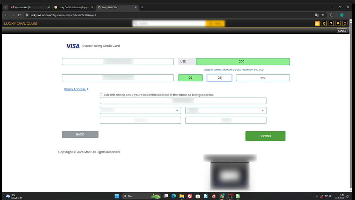Open the Windows Start menu
This screenshot has width=355, height=200.
click(117, 196)
